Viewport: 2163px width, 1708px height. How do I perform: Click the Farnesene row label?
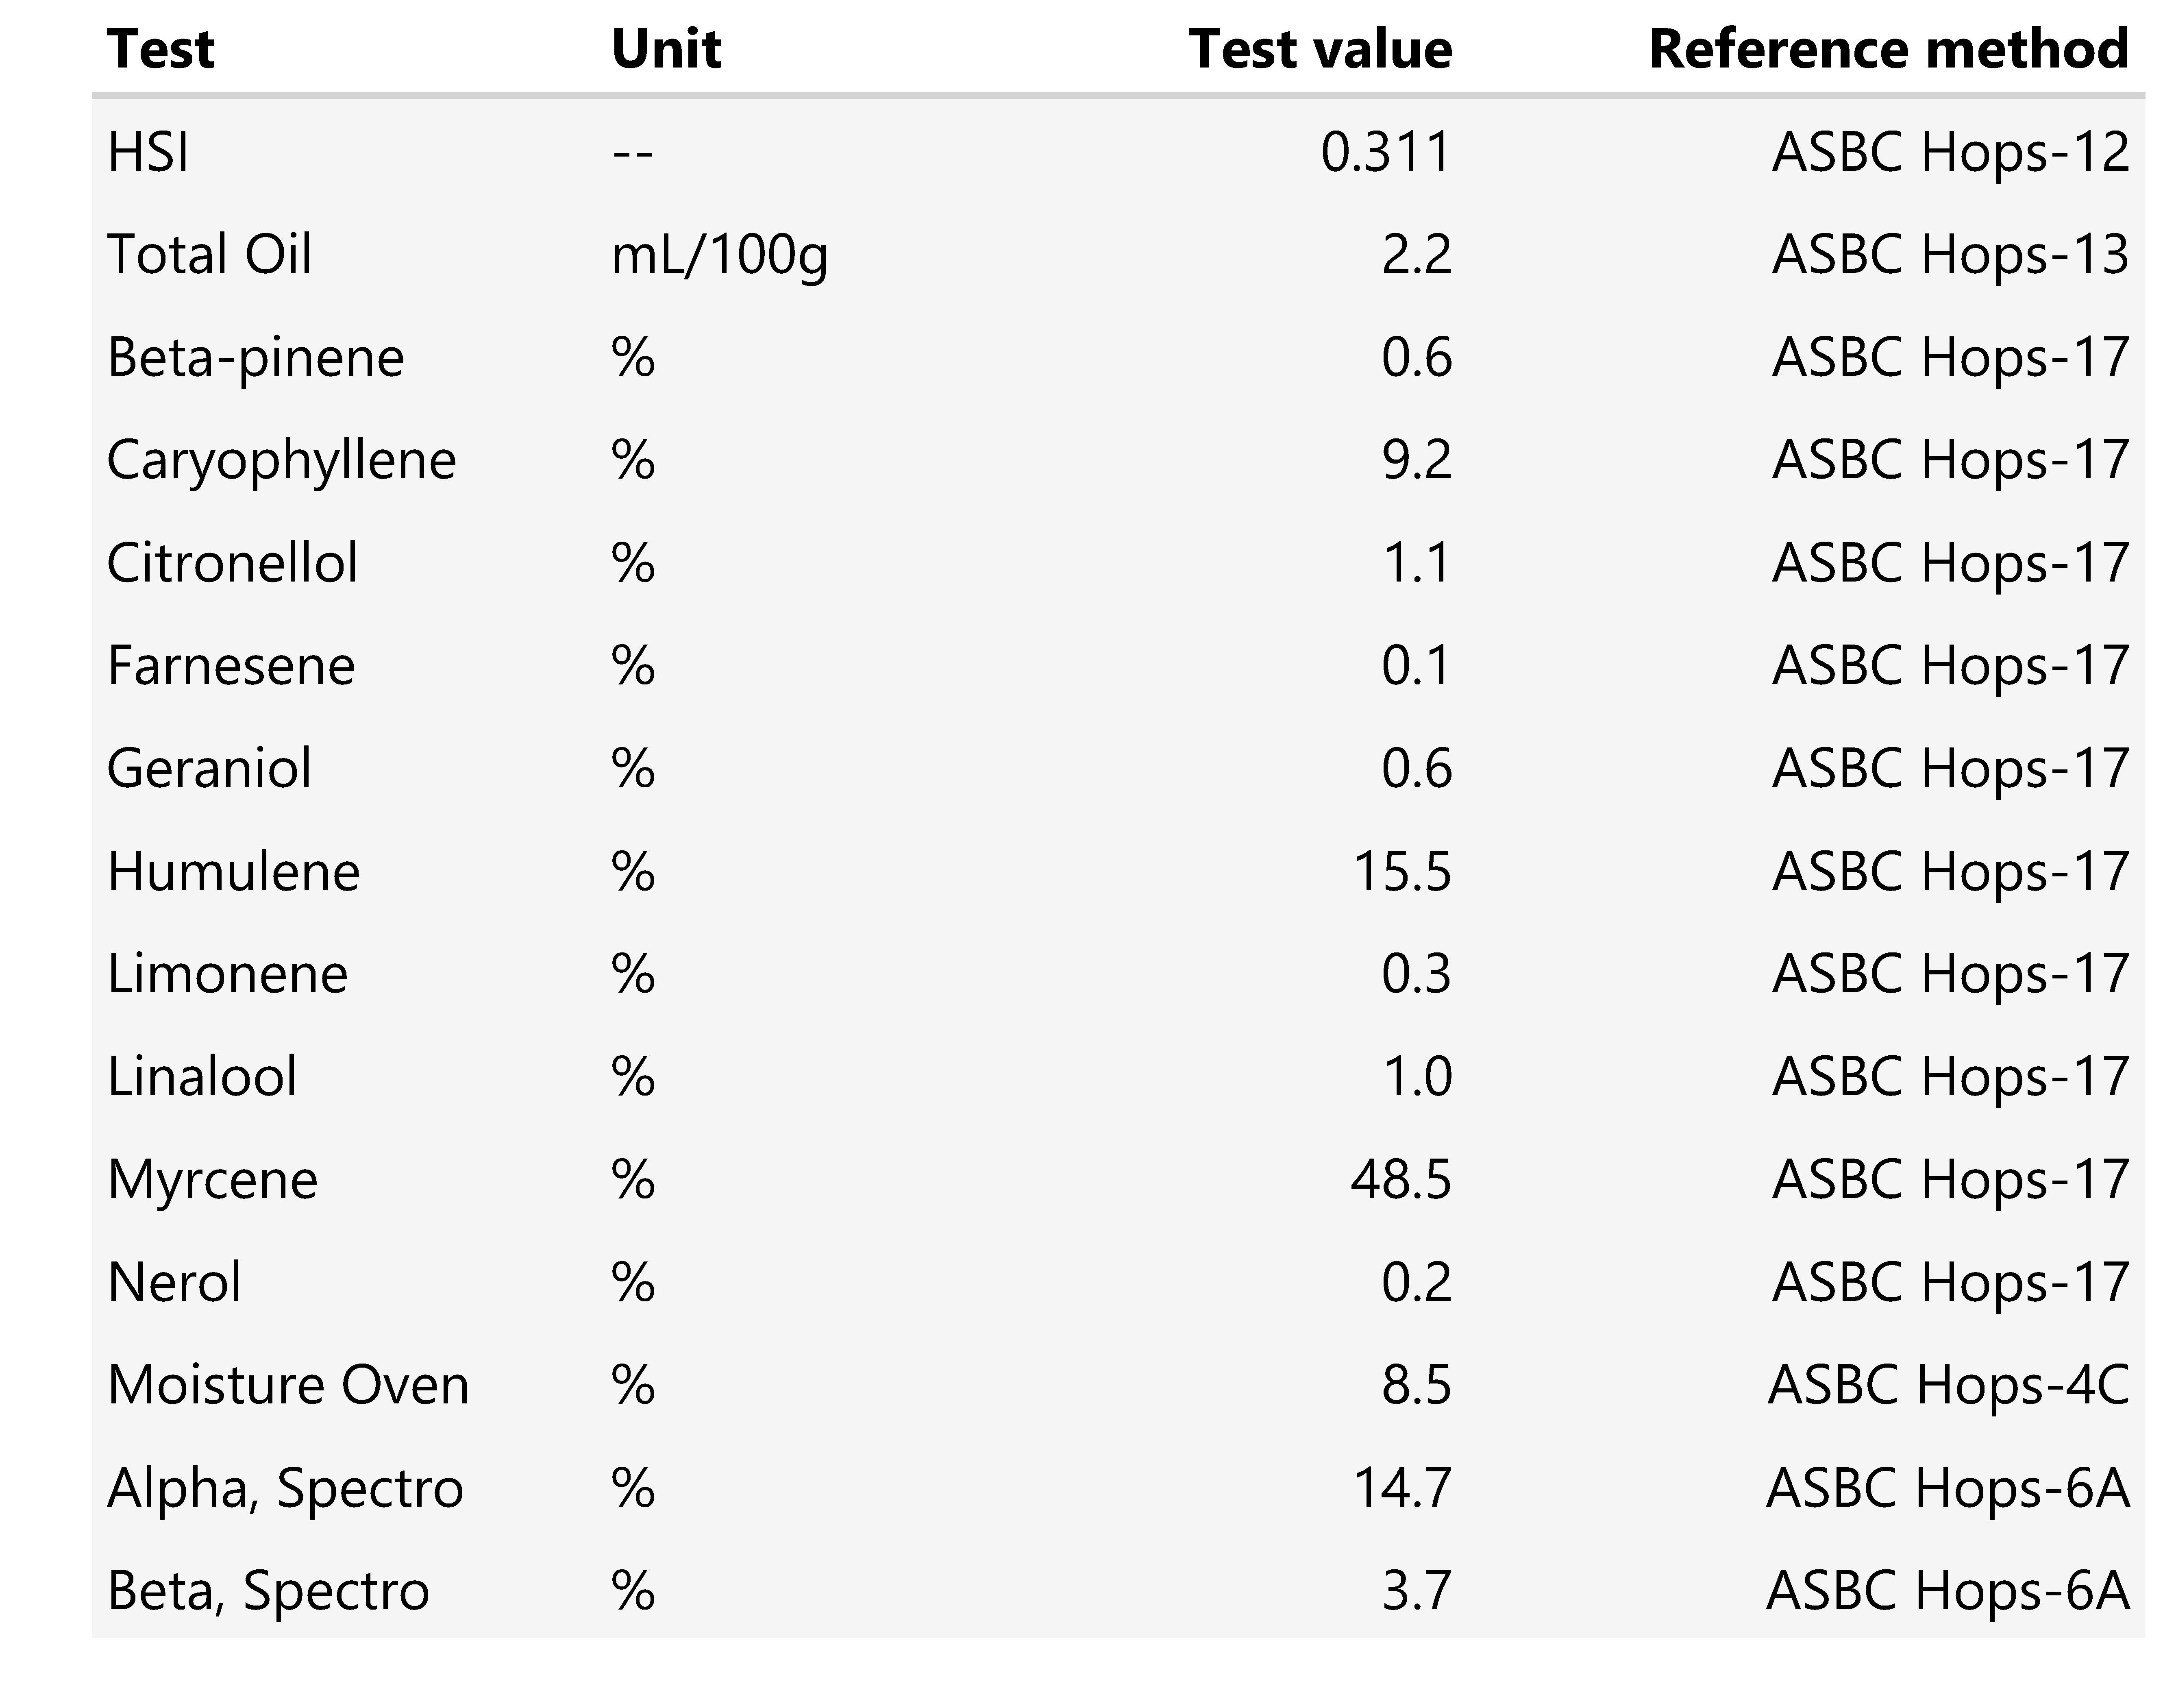(x=231, y=666)
